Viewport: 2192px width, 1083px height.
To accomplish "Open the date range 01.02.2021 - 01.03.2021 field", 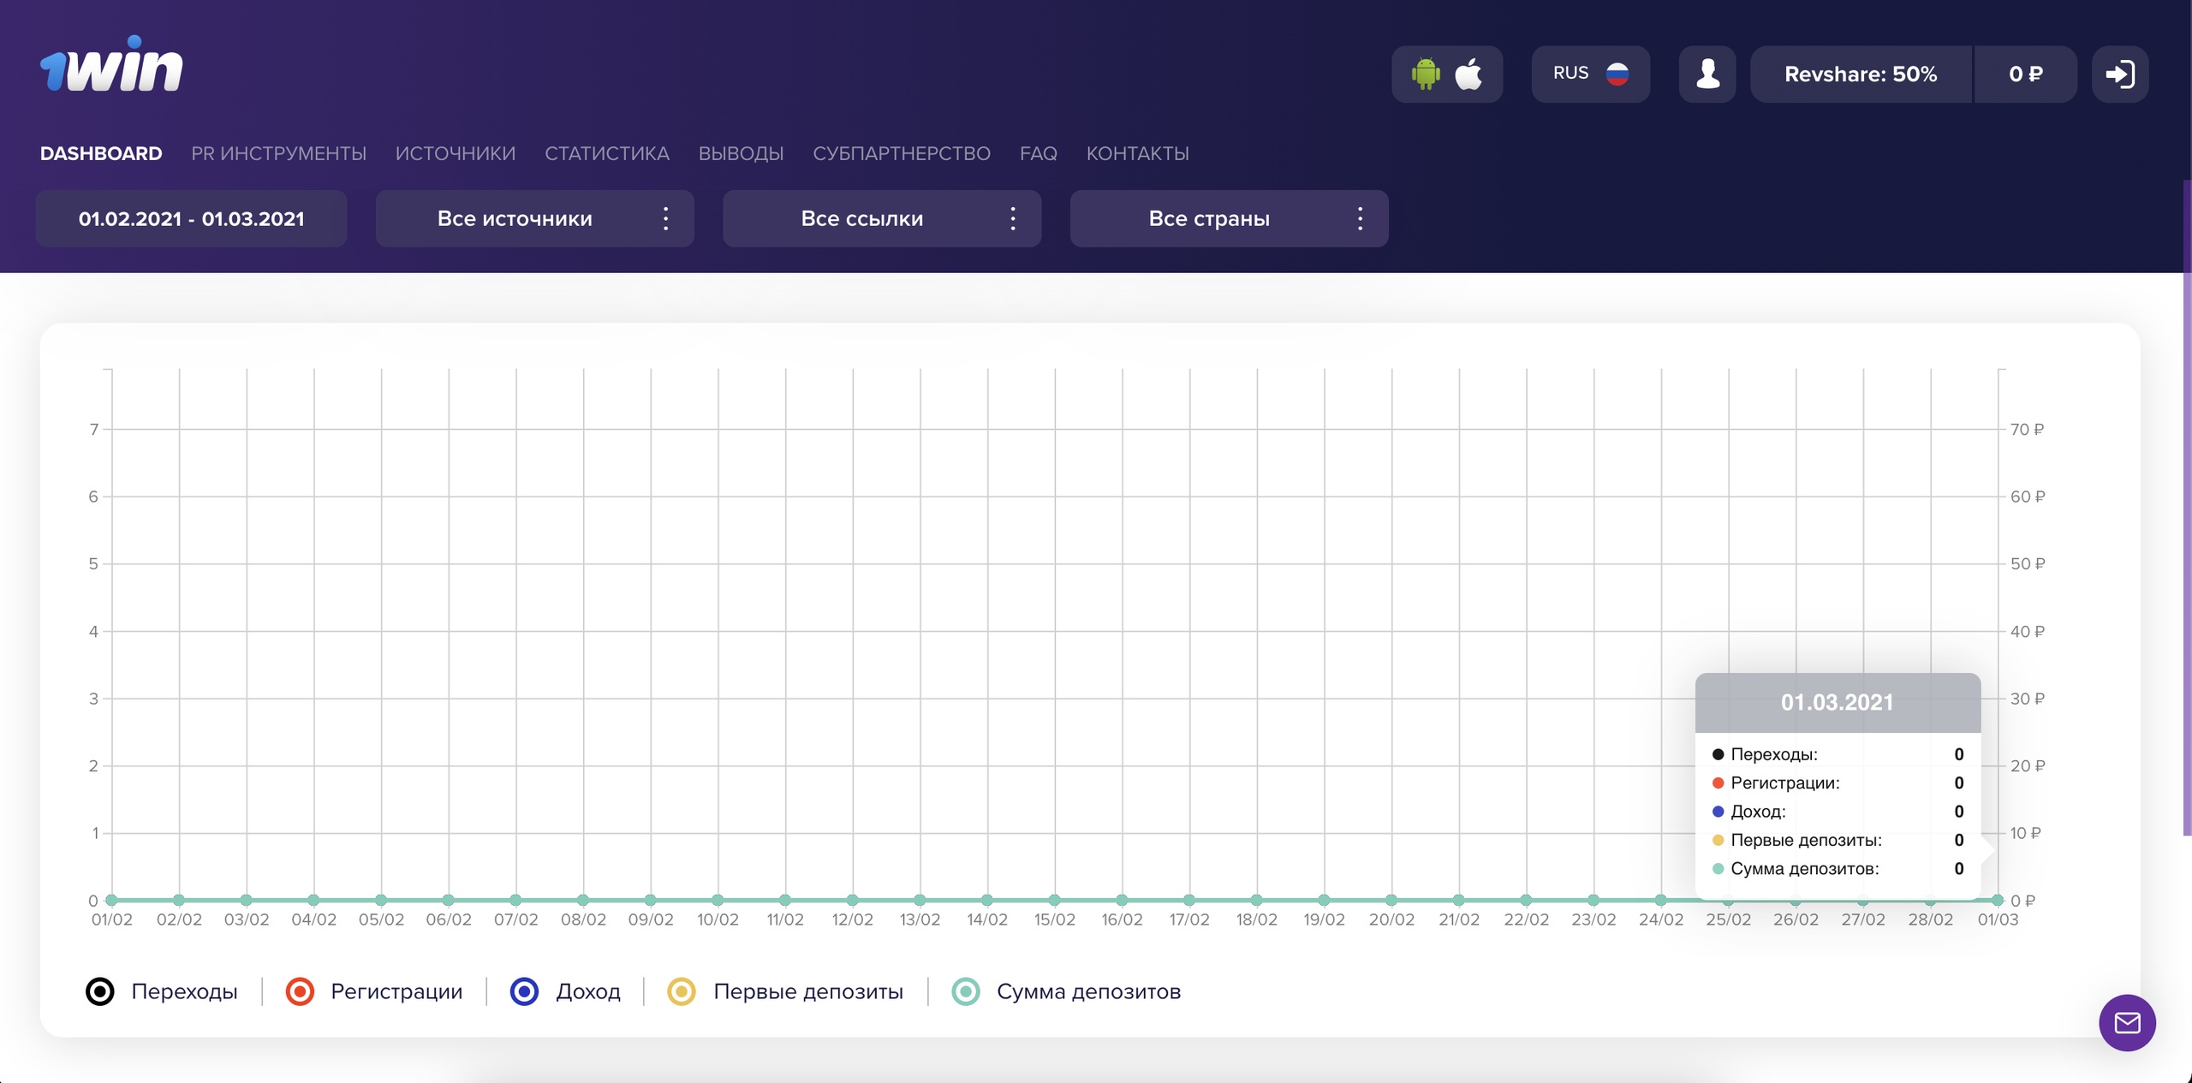I will coord(191,218).
